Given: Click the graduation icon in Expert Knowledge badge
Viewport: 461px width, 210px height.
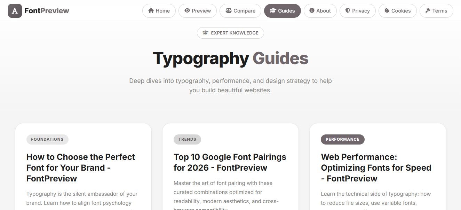Looking at the screenshot, I should tap(205, 33).
